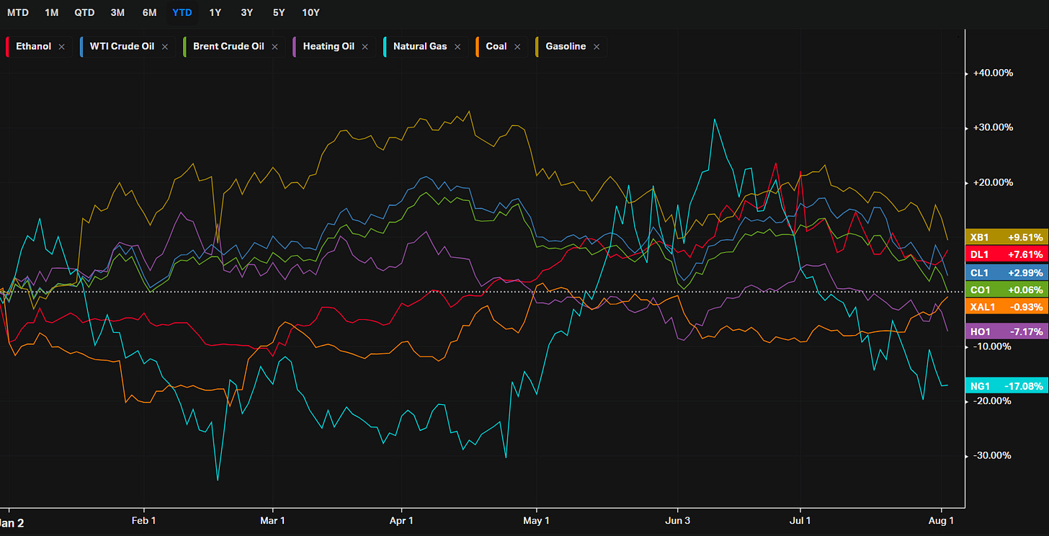Switch to QTD time range
This screenshot has width=1049, height=536.
pos(84,13)
